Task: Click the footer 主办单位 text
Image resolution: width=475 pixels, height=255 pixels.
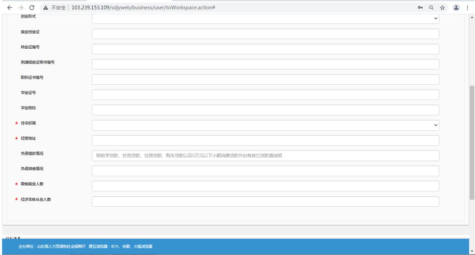Action: point(52,247)
